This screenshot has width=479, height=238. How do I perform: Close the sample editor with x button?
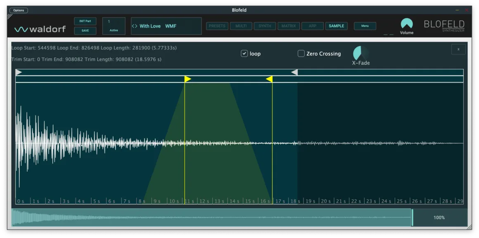click(458, 49)
